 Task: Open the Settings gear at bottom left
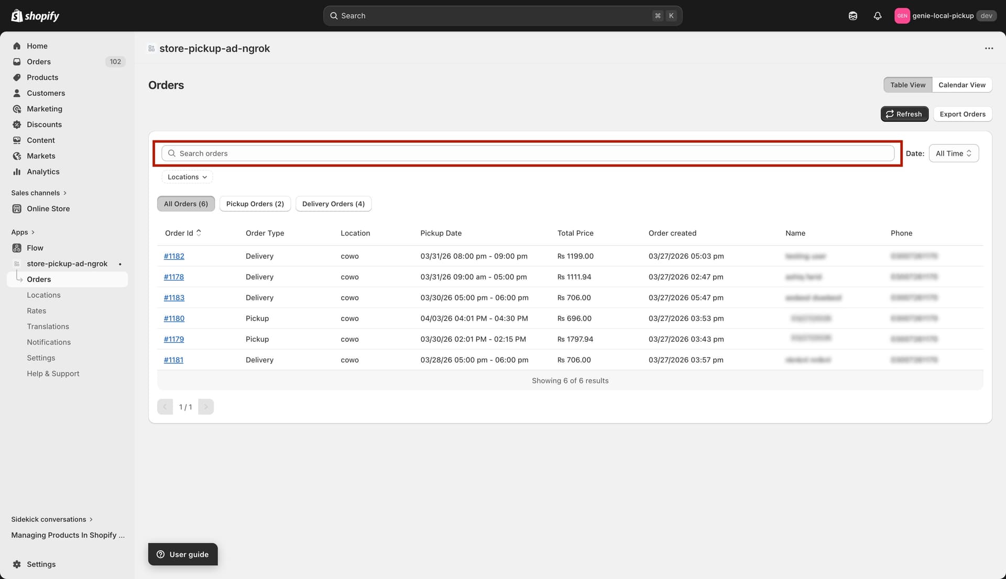click(17, 564)
